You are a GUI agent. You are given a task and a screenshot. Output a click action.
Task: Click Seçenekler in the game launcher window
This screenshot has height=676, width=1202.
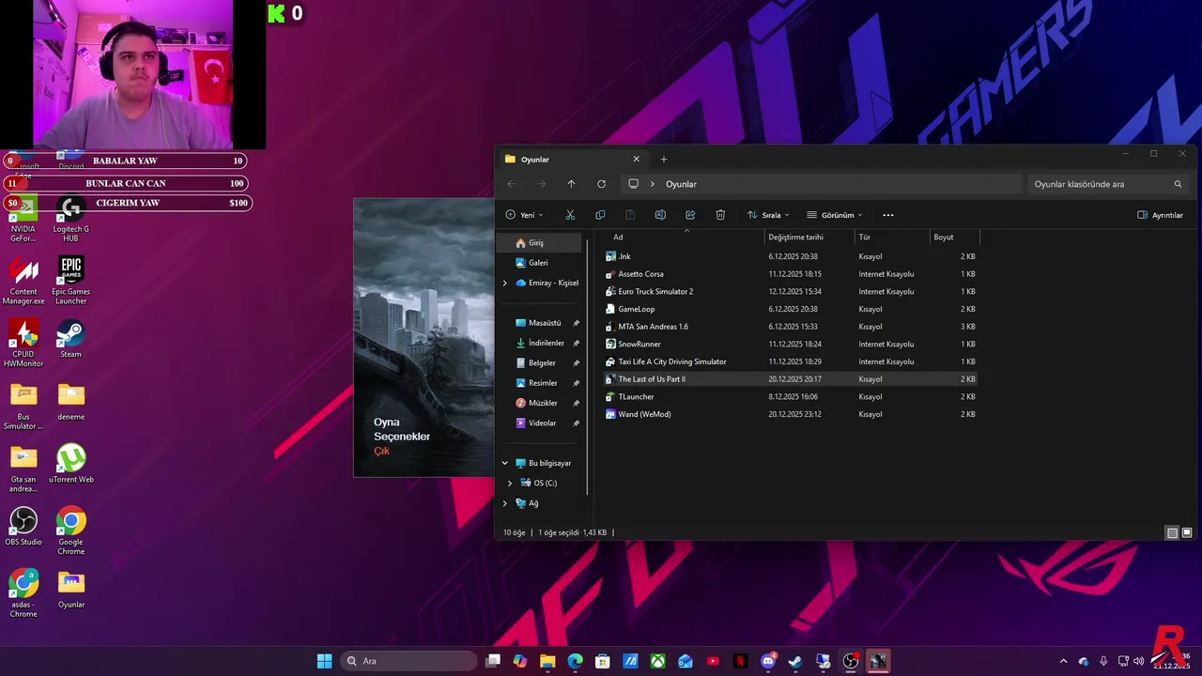tap(402, 437)
